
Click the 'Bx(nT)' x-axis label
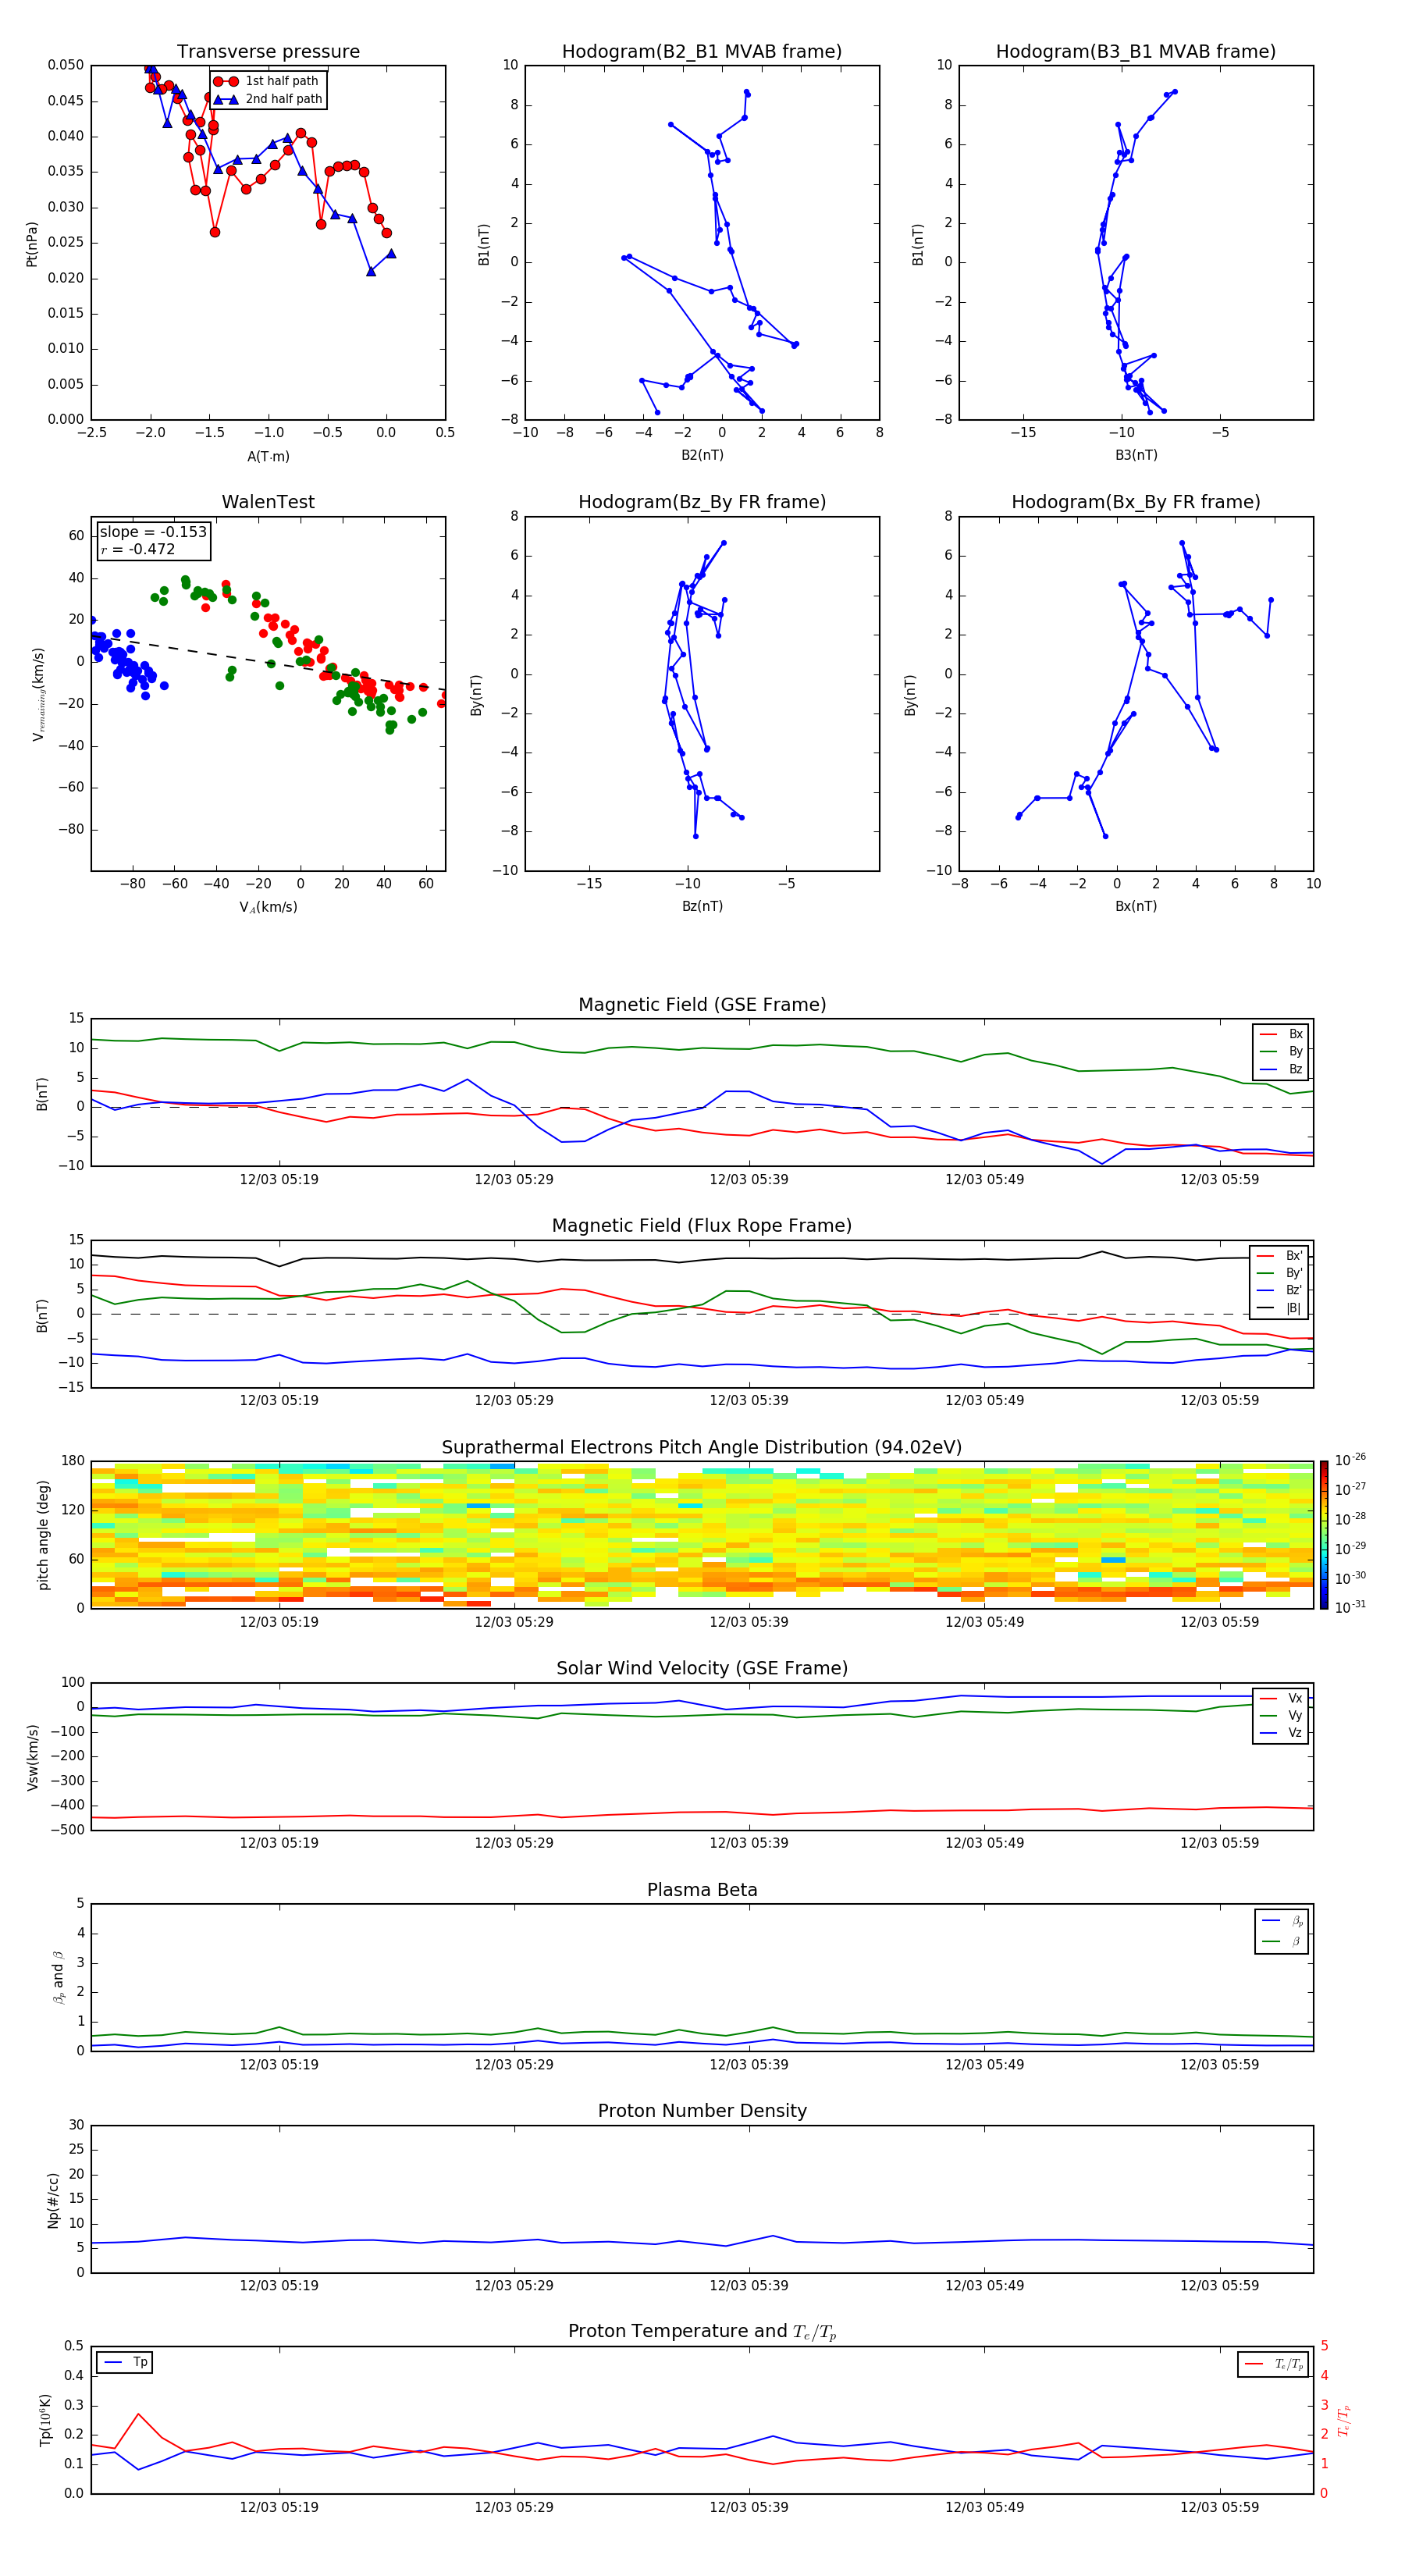tap(1136, 906)
